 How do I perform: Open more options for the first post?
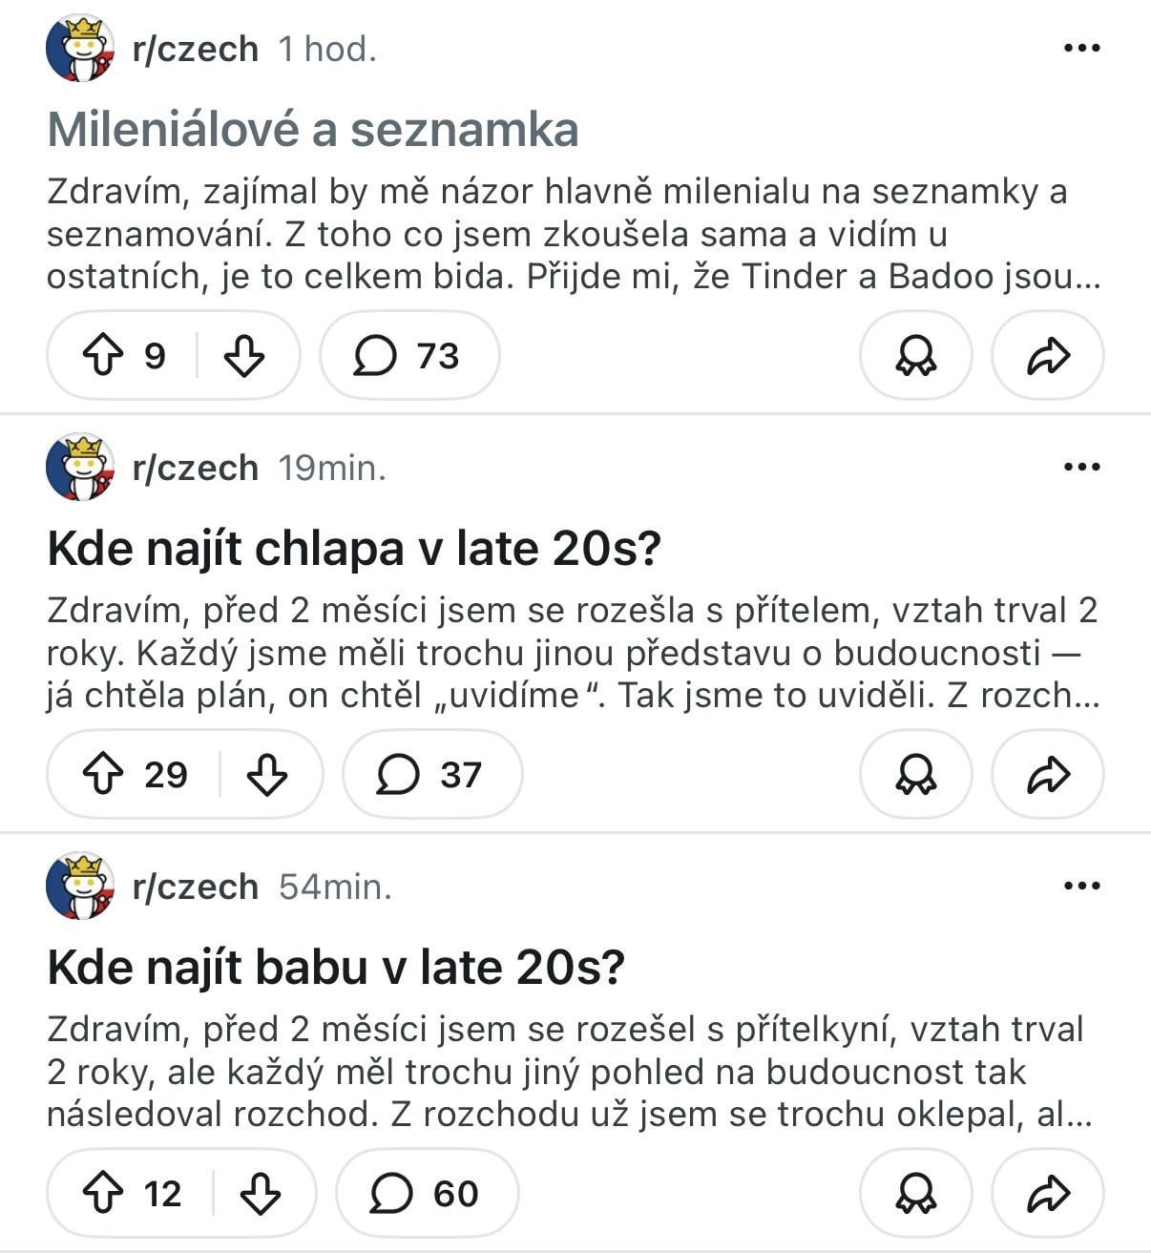tap(1081, 48)
